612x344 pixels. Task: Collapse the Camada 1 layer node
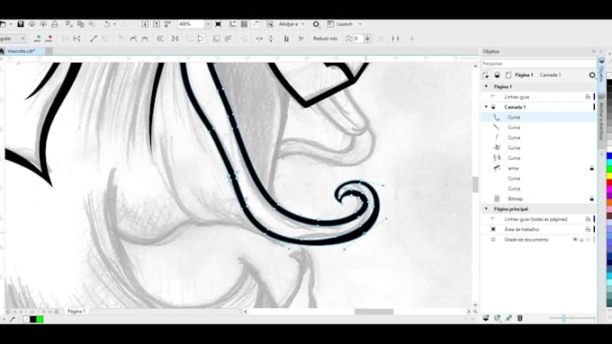[x=486, y=107]
